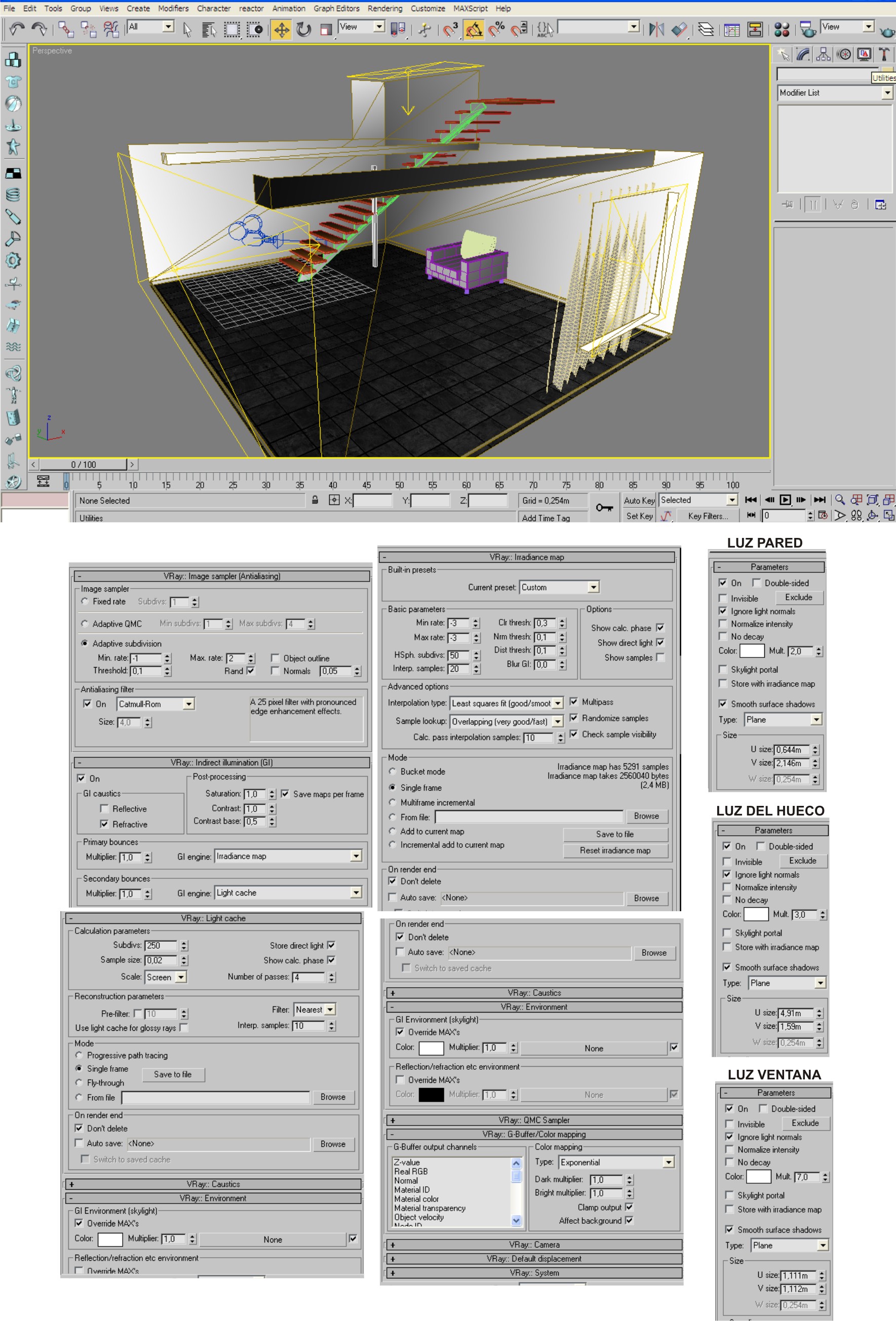This screenshot has width=896, height=1321.
Task: Click the Reset irradiance map button
Action: click(x=615, y=850)
